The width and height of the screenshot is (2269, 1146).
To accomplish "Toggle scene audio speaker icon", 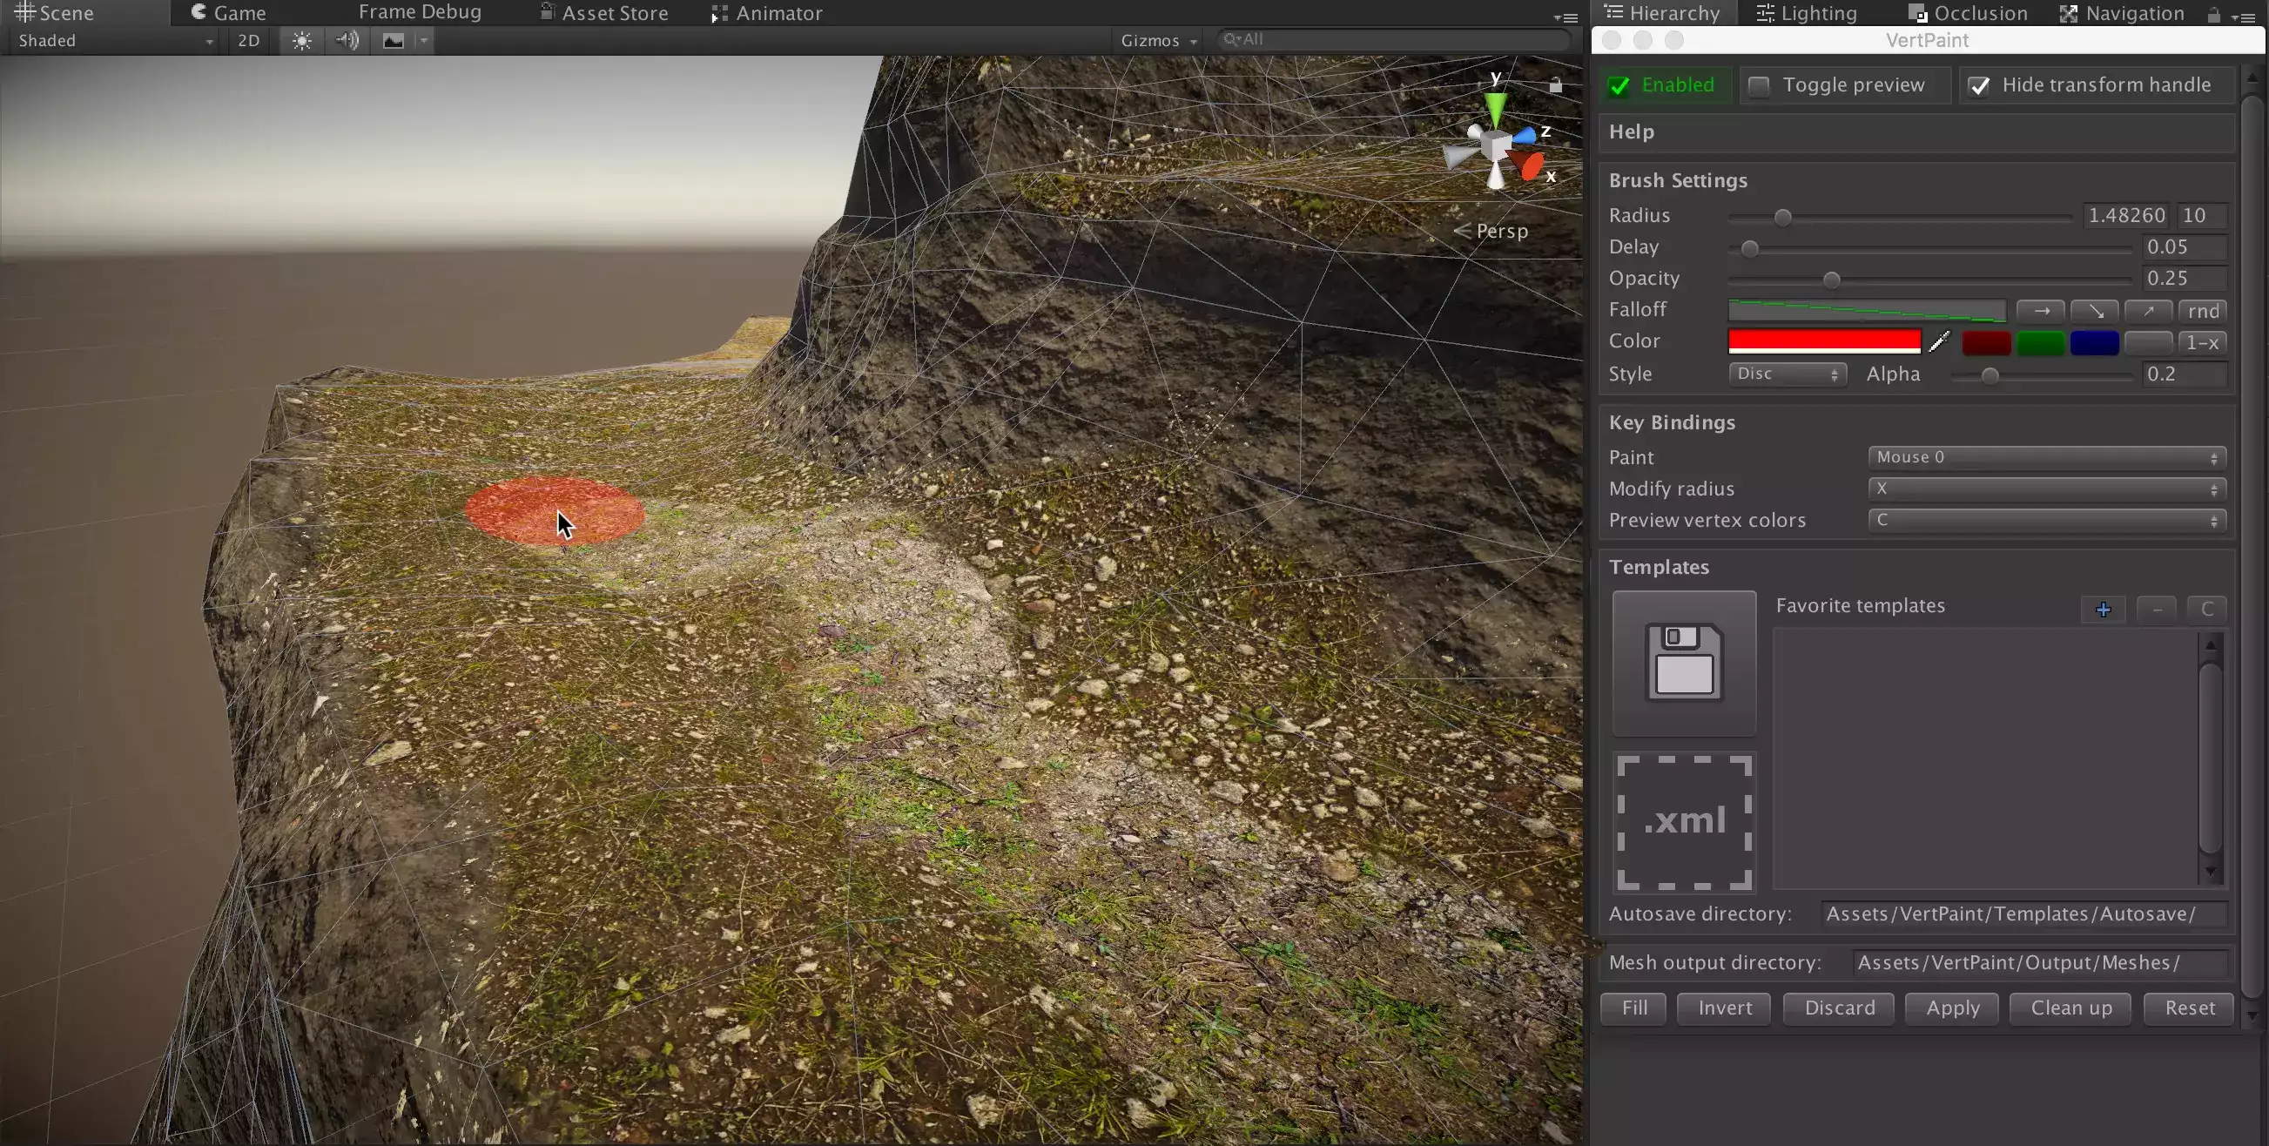I will (x=347, y=41).
